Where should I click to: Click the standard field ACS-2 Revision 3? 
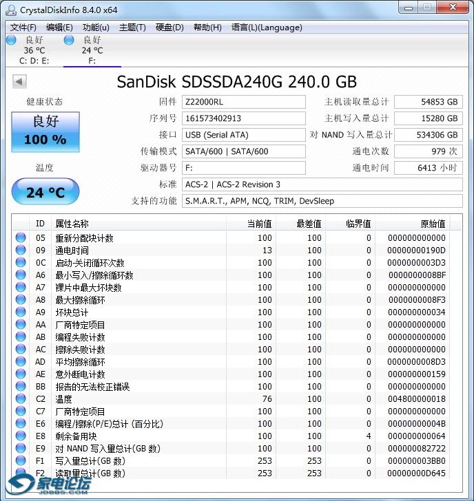(322, 184)
